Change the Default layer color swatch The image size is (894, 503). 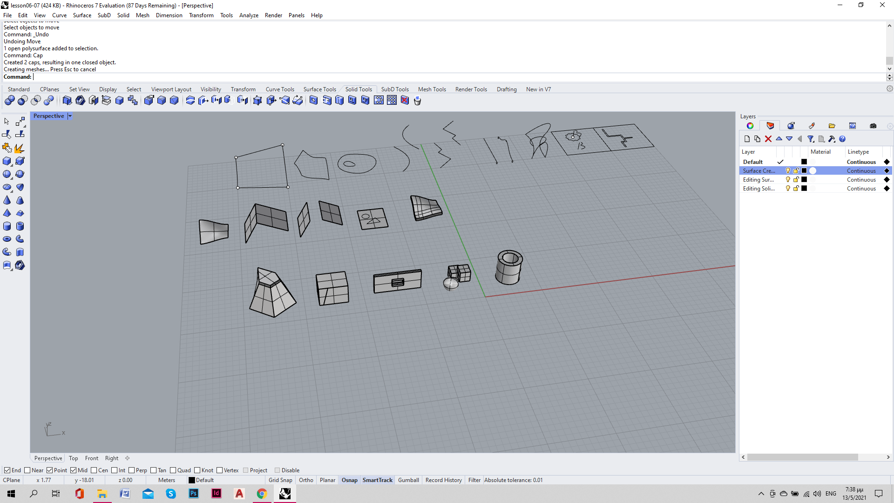pos(804,162)
